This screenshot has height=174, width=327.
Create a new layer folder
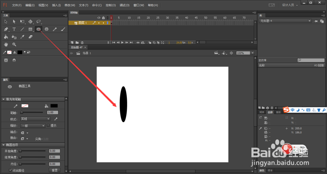(x=77, y=42)
